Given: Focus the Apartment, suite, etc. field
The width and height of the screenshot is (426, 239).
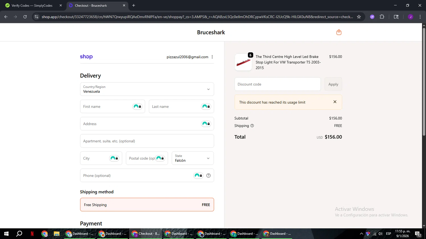Looking at the screenshot, I should pos(147,141).
